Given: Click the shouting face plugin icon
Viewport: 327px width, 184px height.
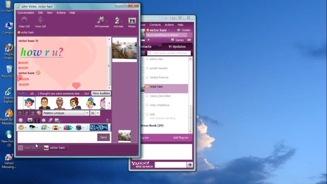Looking at the screenshot, I should coord(55,127).
